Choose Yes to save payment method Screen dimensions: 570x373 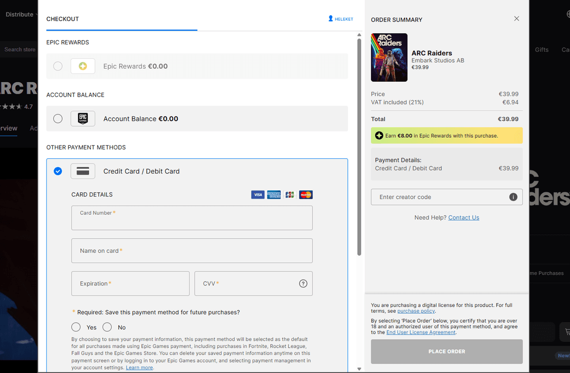[76, 327]
